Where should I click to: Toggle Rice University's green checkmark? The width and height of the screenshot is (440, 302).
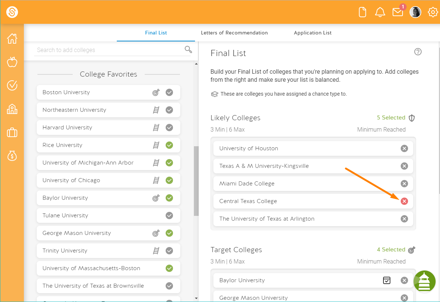(x=169, y=145)
